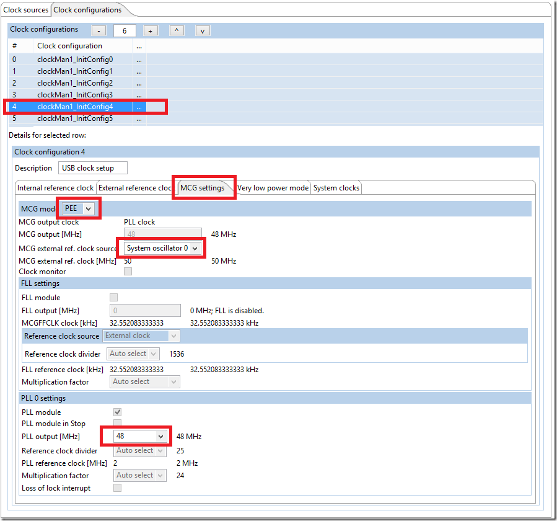Click the clock configurations count field
Screen dimensions: 557x521
click(125, 30)
